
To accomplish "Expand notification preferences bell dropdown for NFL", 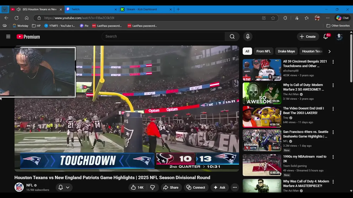I will tap(64, 188).
